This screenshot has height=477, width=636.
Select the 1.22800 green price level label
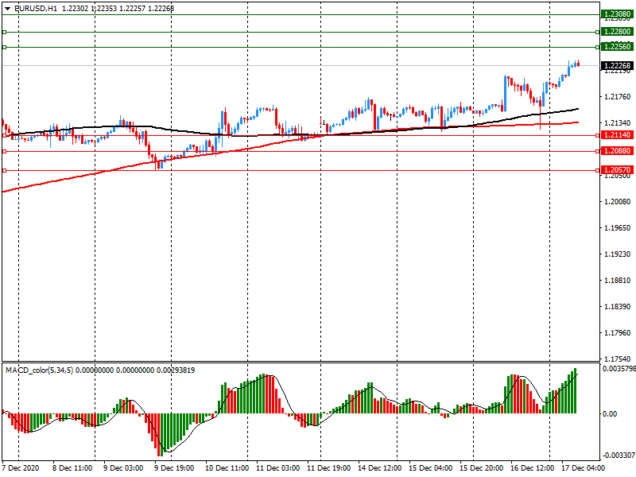[617, 32]
